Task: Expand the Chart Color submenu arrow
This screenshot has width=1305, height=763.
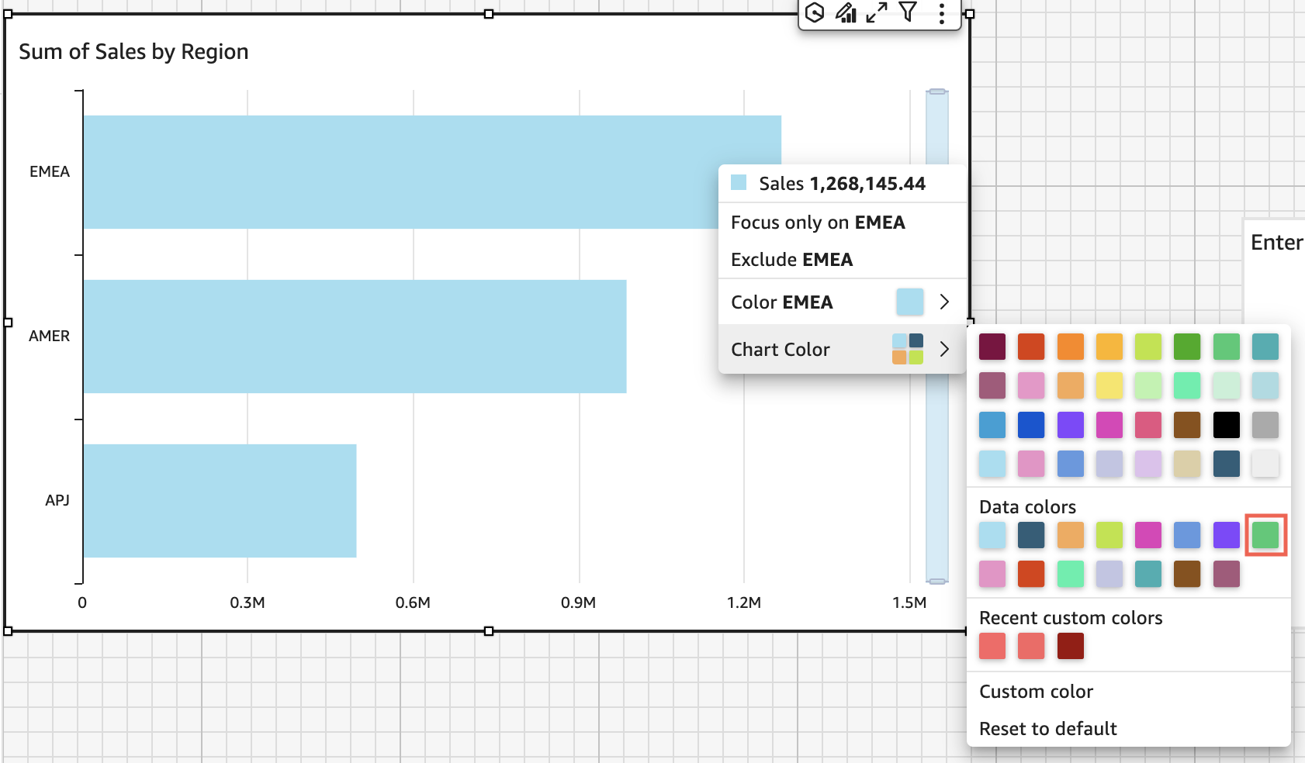Action: click(944, 349)
